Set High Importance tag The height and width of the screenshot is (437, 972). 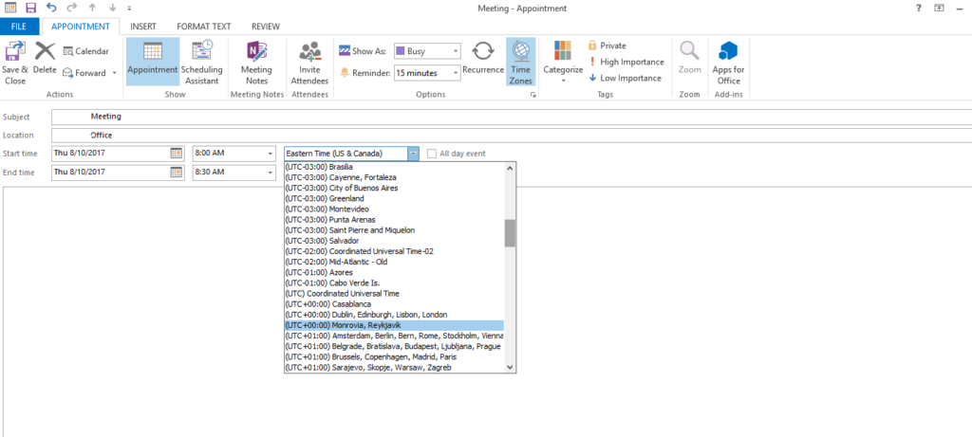[626, 62]
